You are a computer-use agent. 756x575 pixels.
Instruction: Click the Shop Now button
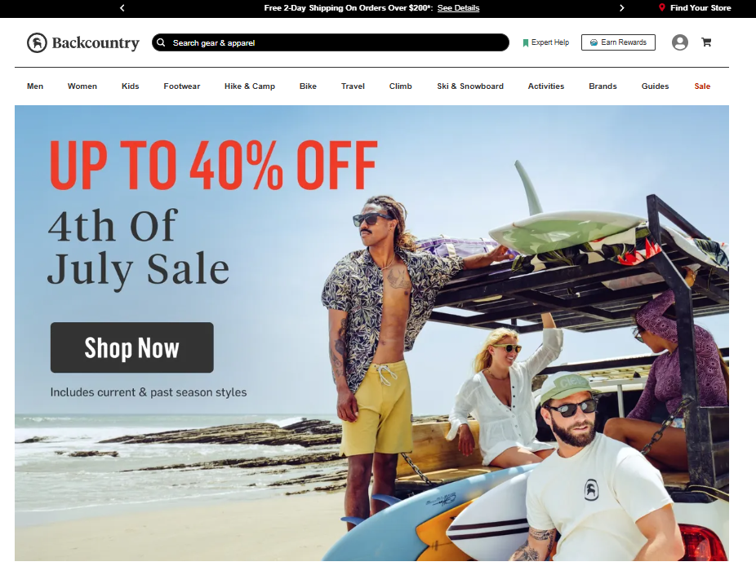point(132,347)
